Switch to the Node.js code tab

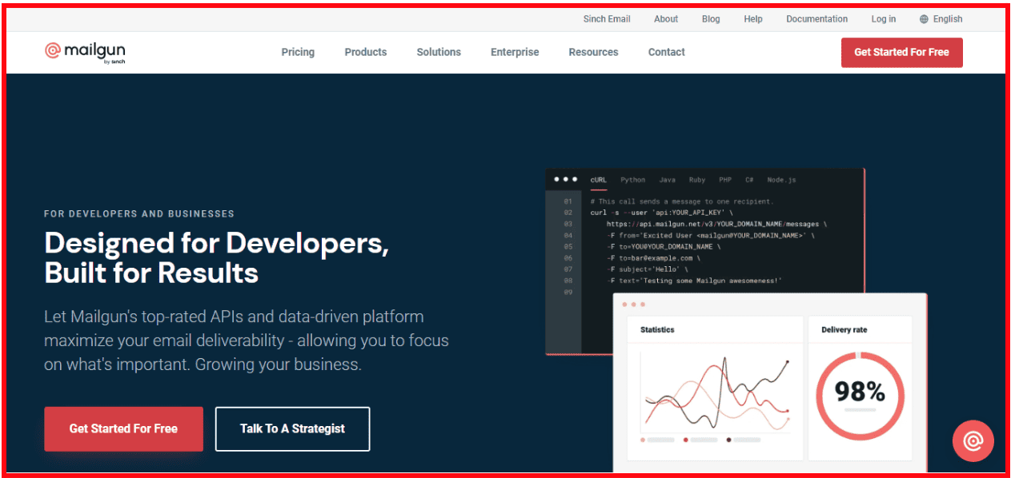(x=781, y=180)
